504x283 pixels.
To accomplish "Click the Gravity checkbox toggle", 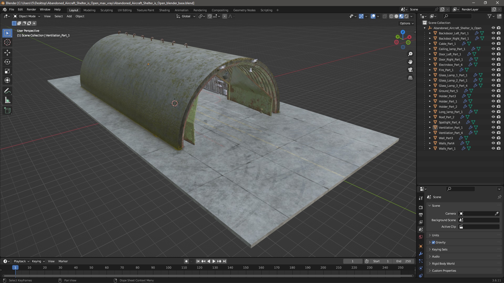I will 434,242.
